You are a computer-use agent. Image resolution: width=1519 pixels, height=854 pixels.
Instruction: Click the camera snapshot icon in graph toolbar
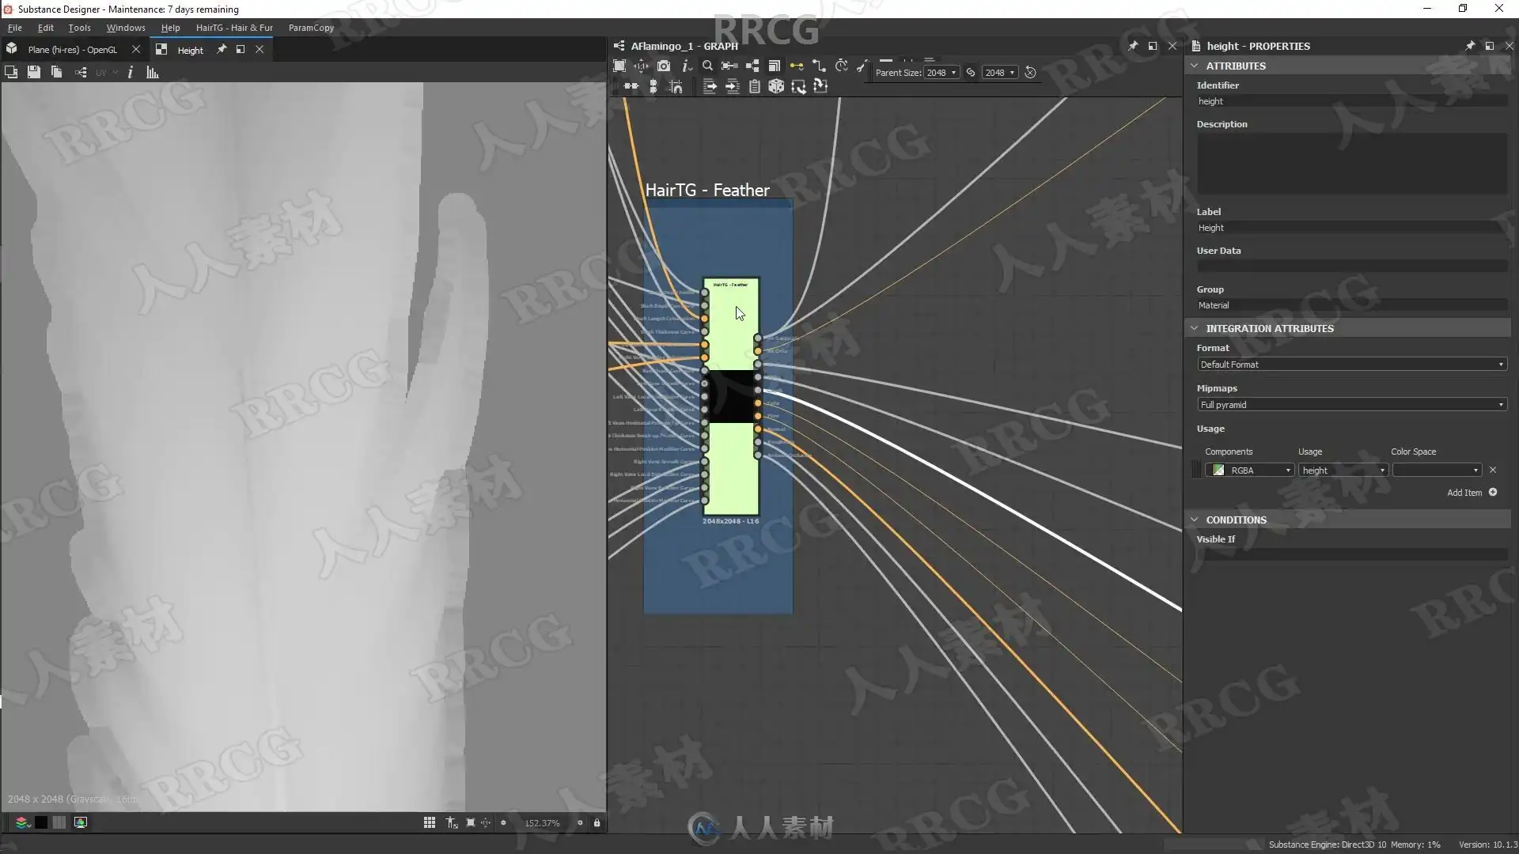pos(664,66)
